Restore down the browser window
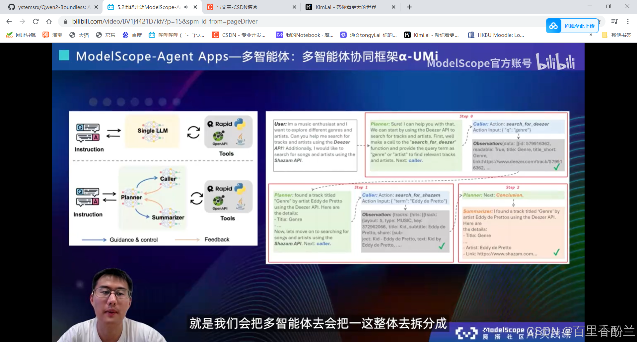This screenshot has width=637, height=342. [608, 6]
